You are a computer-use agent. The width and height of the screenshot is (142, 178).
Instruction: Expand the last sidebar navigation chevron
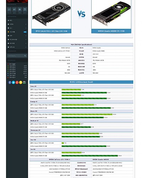point(26,47)
